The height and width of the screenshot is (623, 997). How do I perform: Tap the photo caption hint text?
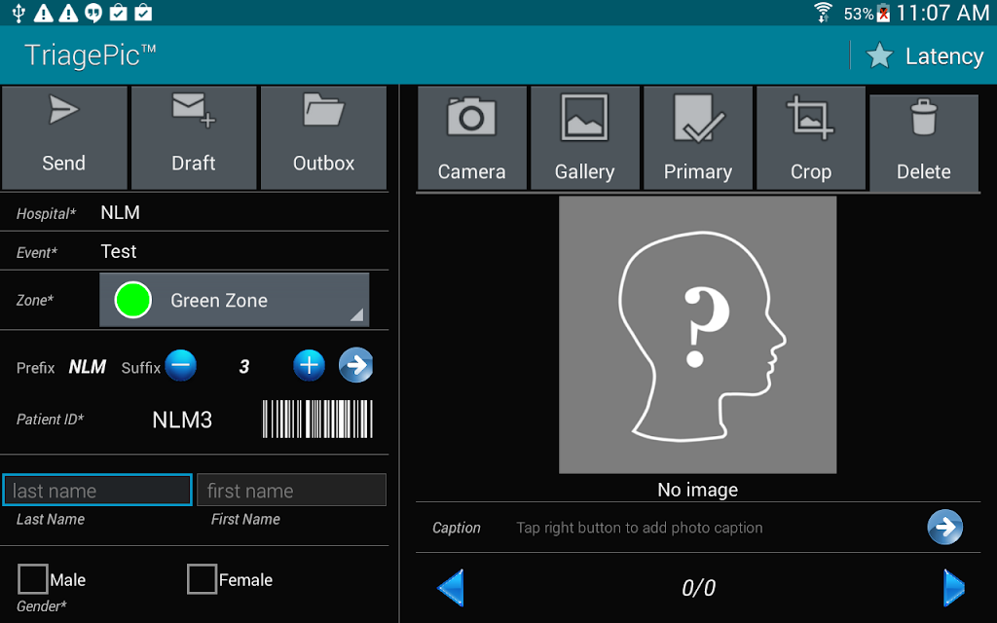pyautogui.click(x=639, y=528)
